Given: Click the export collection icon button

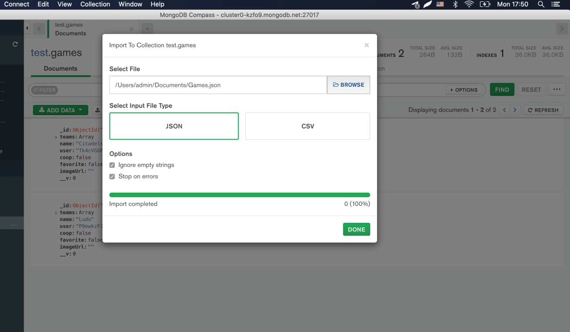Looking at the screenshot, I should coord(98,110).
